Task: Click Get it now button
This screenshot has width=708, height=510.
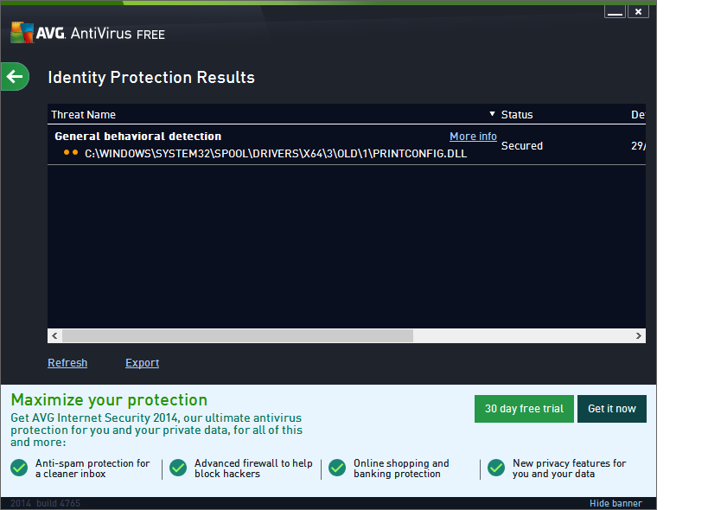Action: coord(612,409)
